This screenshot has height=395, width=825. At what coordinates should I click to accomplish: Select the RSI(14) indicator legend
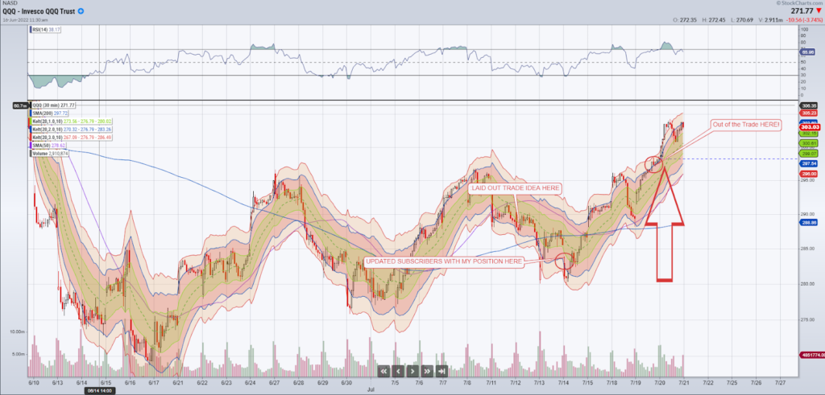click(46, 30)
